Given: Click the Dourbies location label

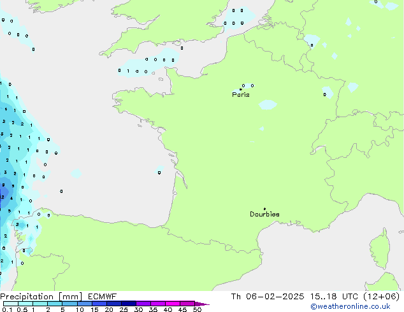Looking at the screenshot, I should 264,214.
